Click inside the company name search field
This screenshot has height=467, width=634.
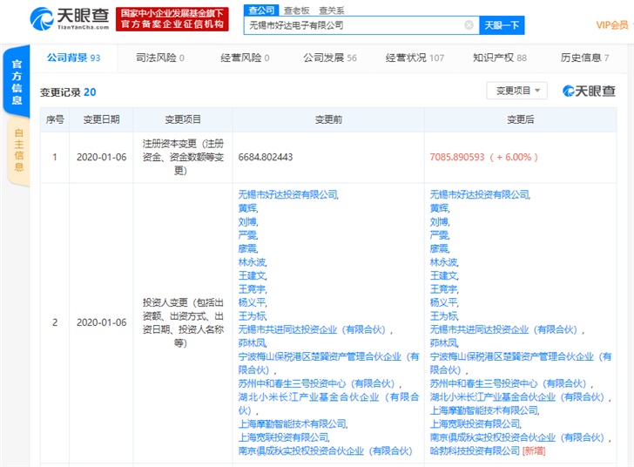pos(353,25)
